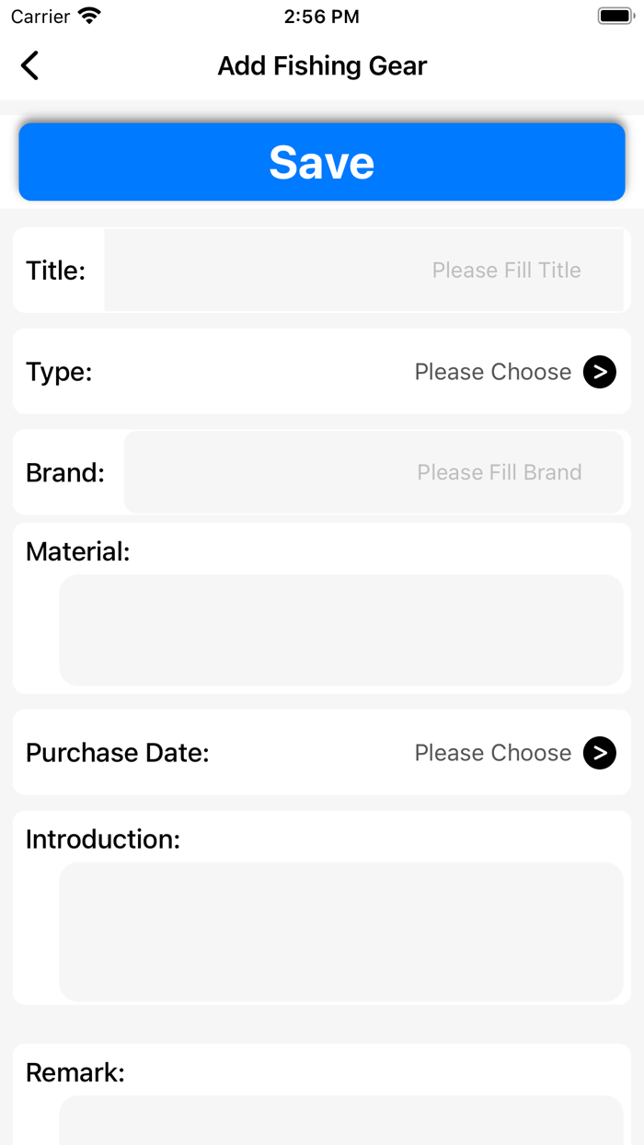644x1145 pixels.
Task: Tap the back arrow in header
Action: (29, 65)
